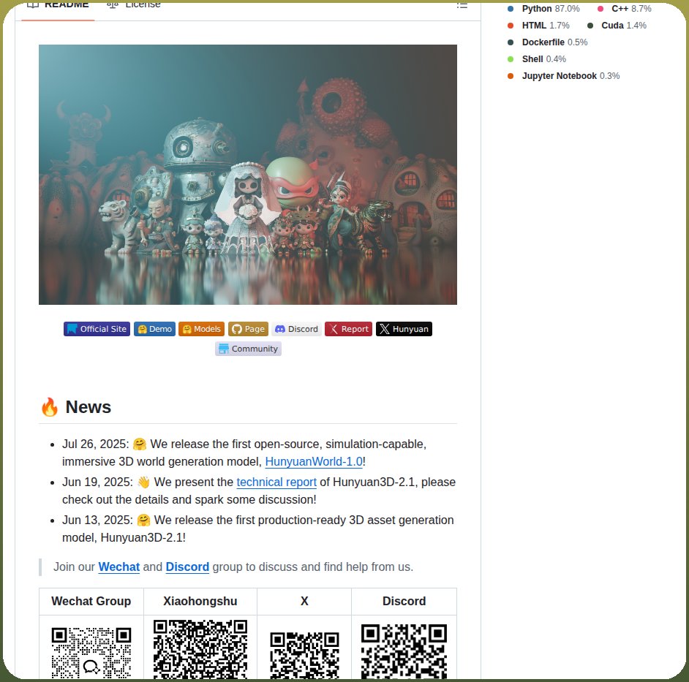
Task: Click the Shell green language dot
Action: coord(510,59)
